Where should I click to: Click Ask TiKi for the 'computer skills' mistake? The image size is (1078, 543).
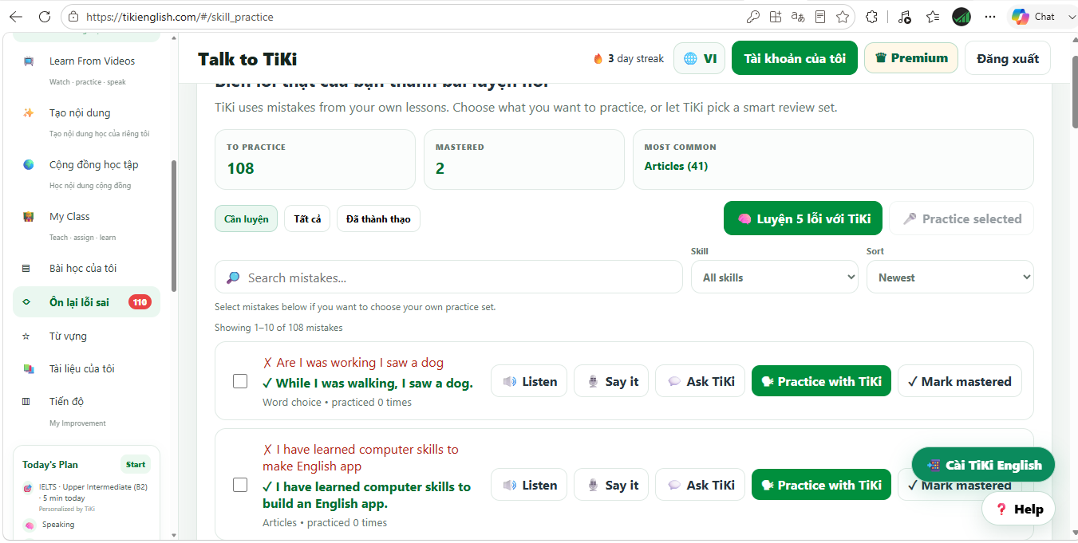pos(701,485)
